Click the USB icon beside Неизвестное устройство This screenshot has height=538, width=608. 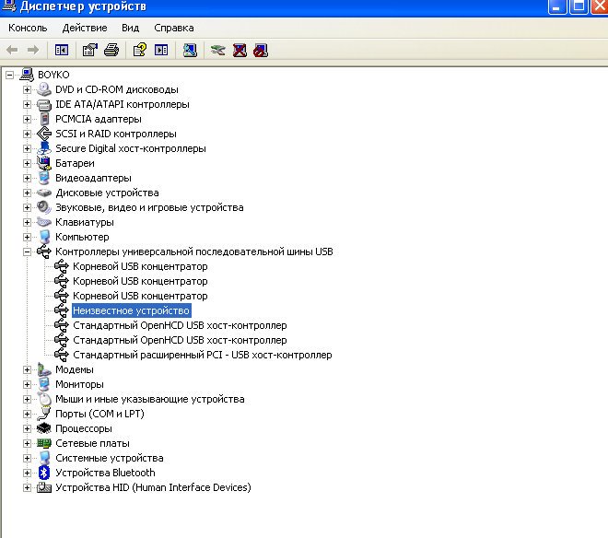pyautogui.click(x=62, y=310)
